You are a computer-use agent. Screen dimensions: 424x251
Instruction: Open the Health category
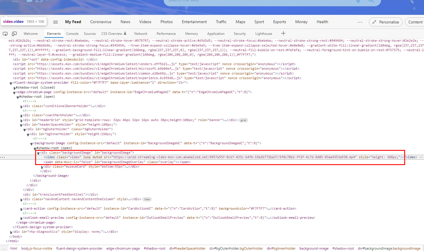(x=322, y=22)
